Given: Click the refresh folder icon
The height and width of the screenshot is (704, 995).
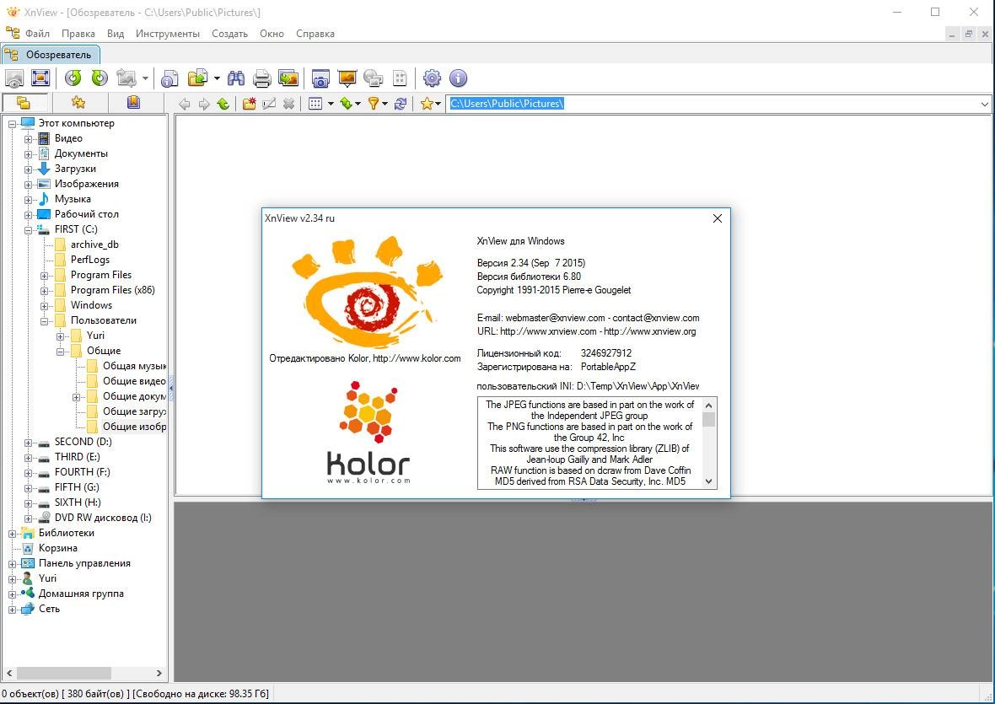Looking at the screenshot, I should click(x=401, y=104).
